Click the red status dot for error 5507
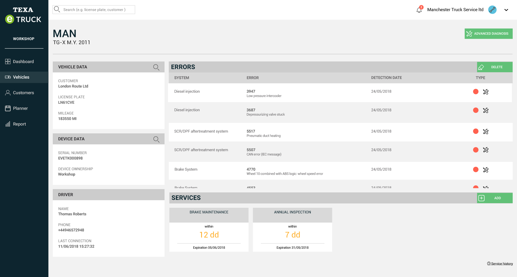The image size is (517, 277). (476, 150)
